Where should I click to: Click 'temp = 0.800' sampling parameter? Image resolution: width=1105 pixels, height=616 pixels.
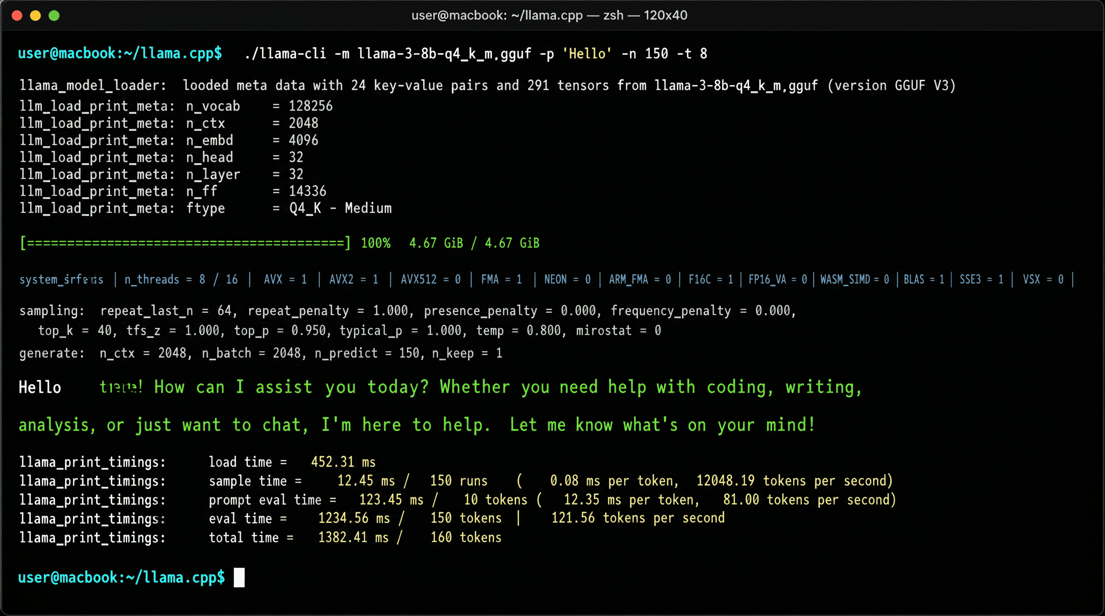pyautogui.click(x=518, y=330)
